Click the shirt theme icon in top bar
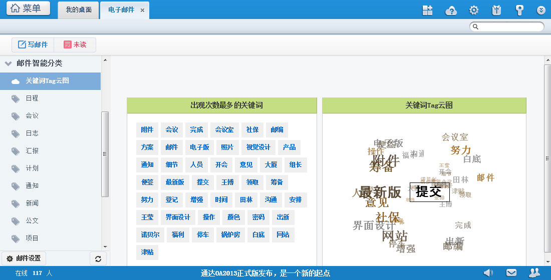 pos(496,10)
